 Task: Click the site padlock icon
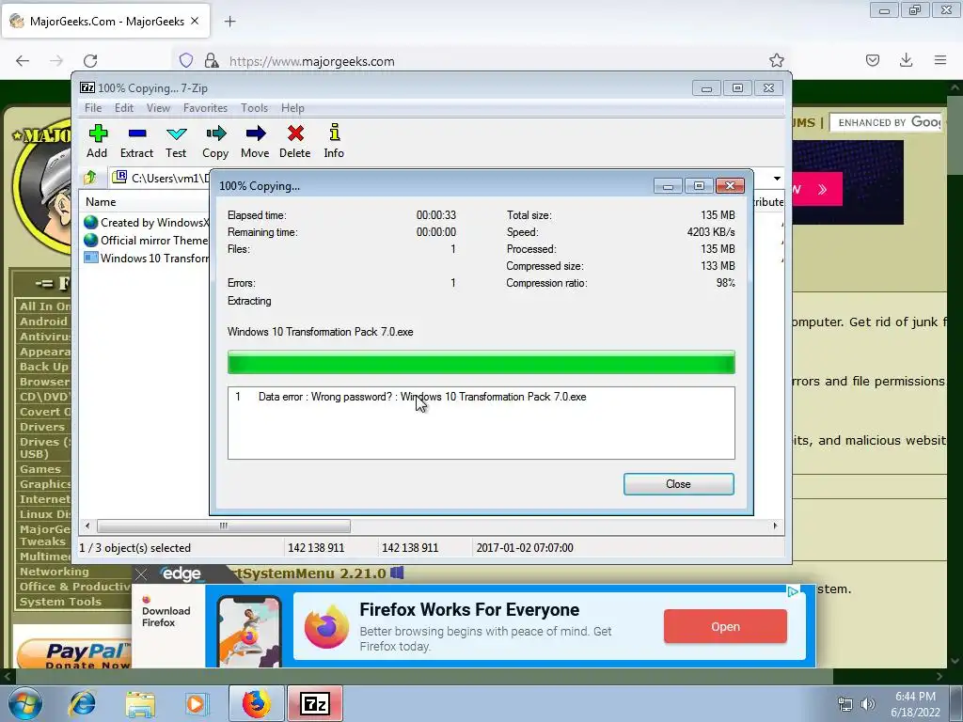(x=212, y=60)
